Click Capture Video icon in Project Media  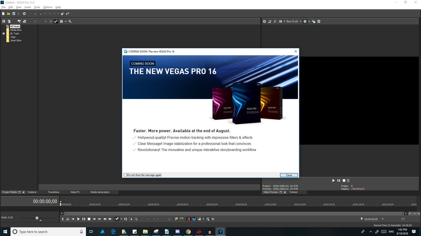pyautogui.click(x=19, y=21)
